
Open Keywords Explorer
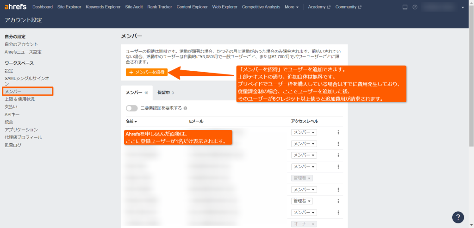(103, 7)
